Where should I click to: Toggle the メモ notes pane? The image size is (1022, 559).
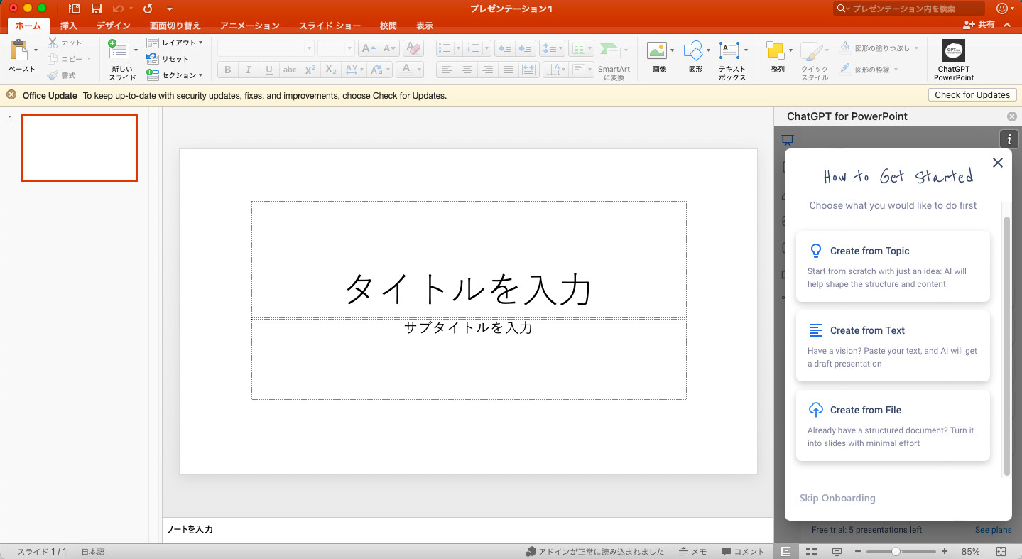(x=692, y=552)
